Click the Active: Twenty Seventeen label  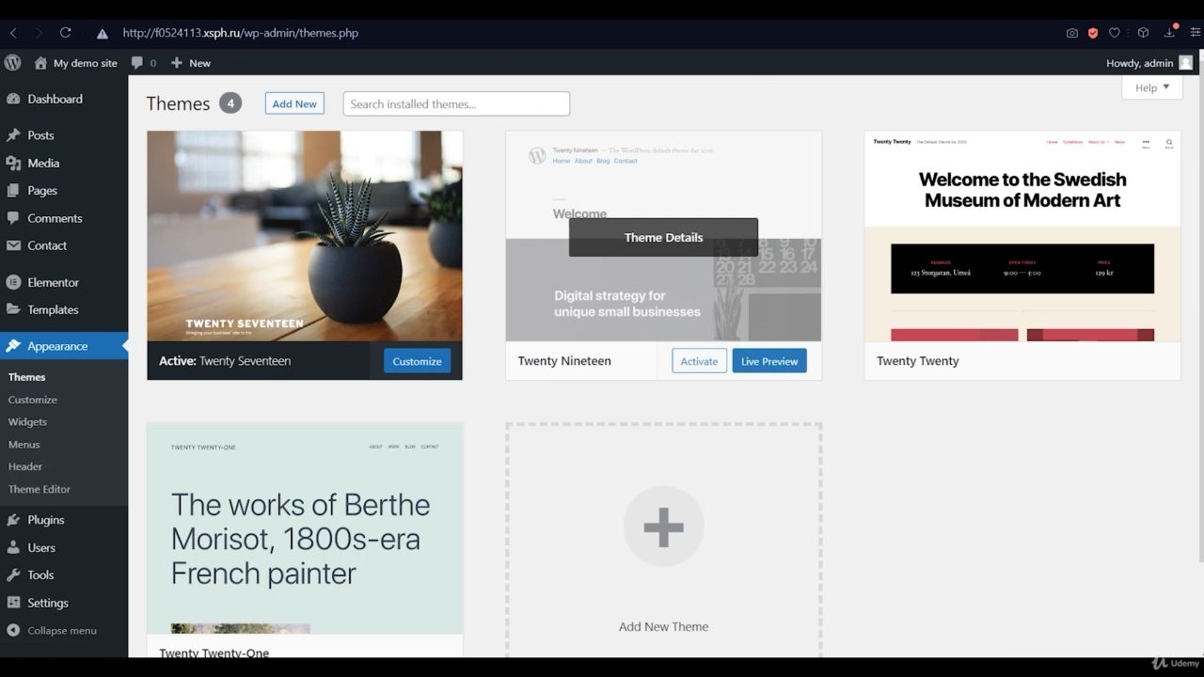coord(225,361)
